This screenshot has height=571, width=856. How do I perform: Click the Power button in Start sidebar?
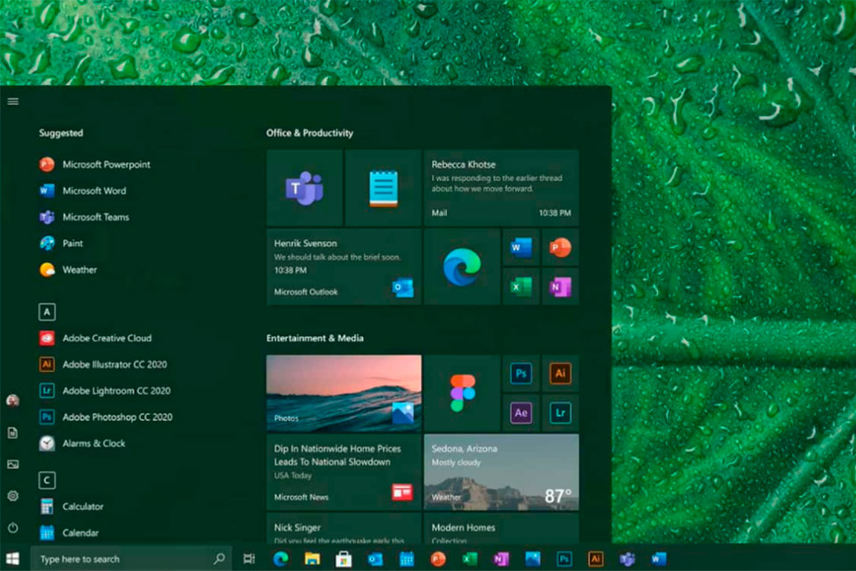pyautogui.click(x=13, y=528)
